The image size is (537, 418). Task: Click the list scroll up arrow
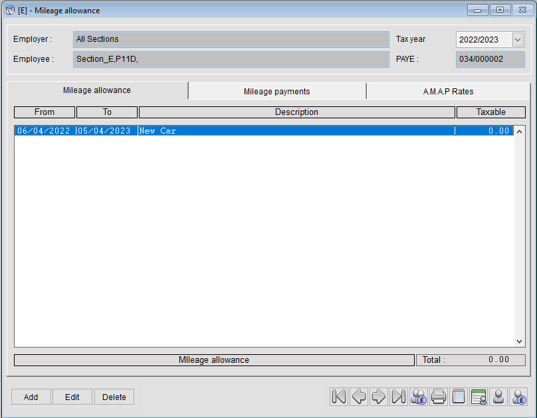point(519,132)
